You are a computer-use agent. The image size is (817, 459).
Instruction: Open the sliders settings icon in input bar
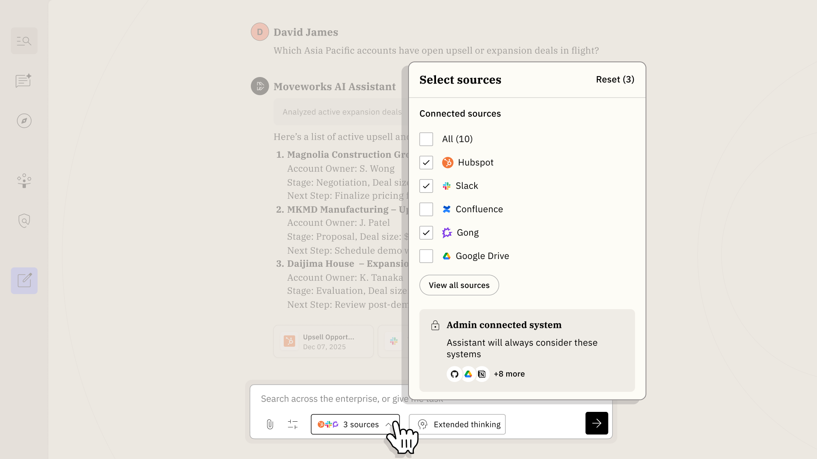293,424
